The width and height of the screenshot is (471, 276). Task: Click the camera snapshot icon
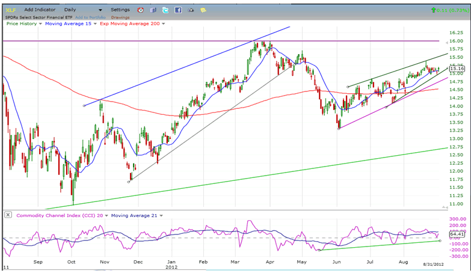(191, 10)
